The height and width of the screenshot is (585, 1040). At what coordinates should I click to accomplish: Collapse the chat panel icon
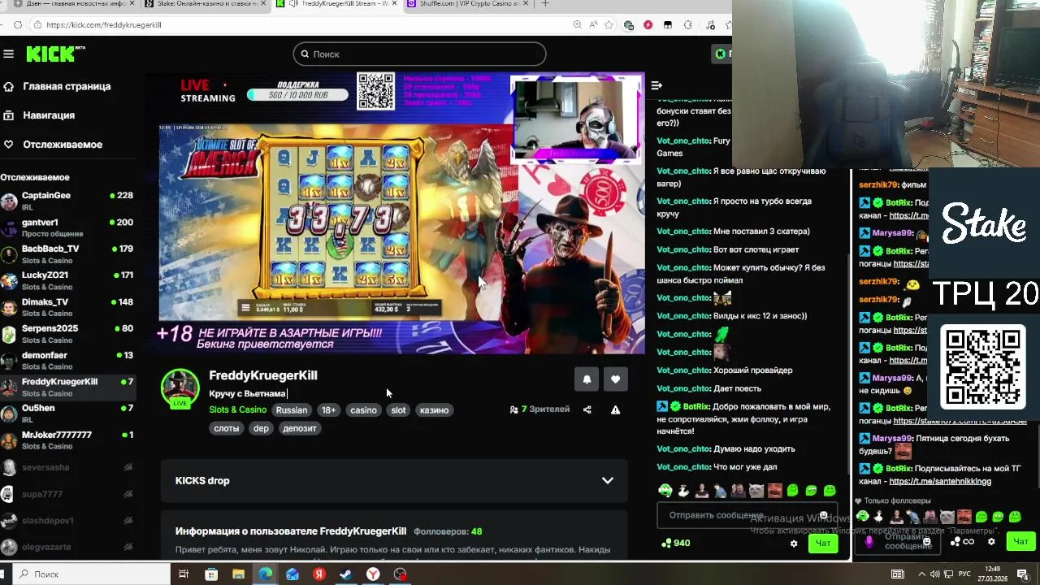click(656, 85)
